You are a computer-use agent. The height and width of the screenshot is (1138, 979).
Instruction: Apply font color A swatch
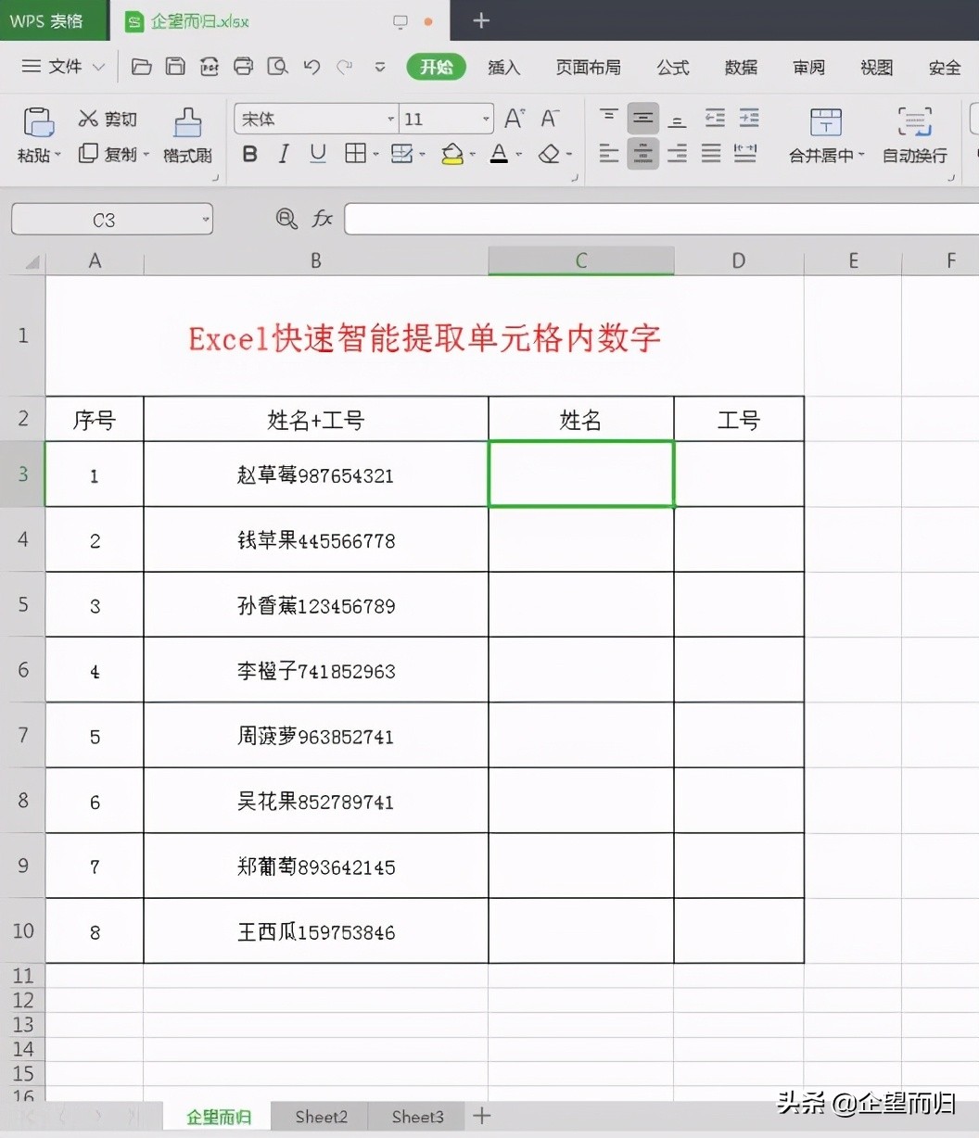[x=499, y=154]
